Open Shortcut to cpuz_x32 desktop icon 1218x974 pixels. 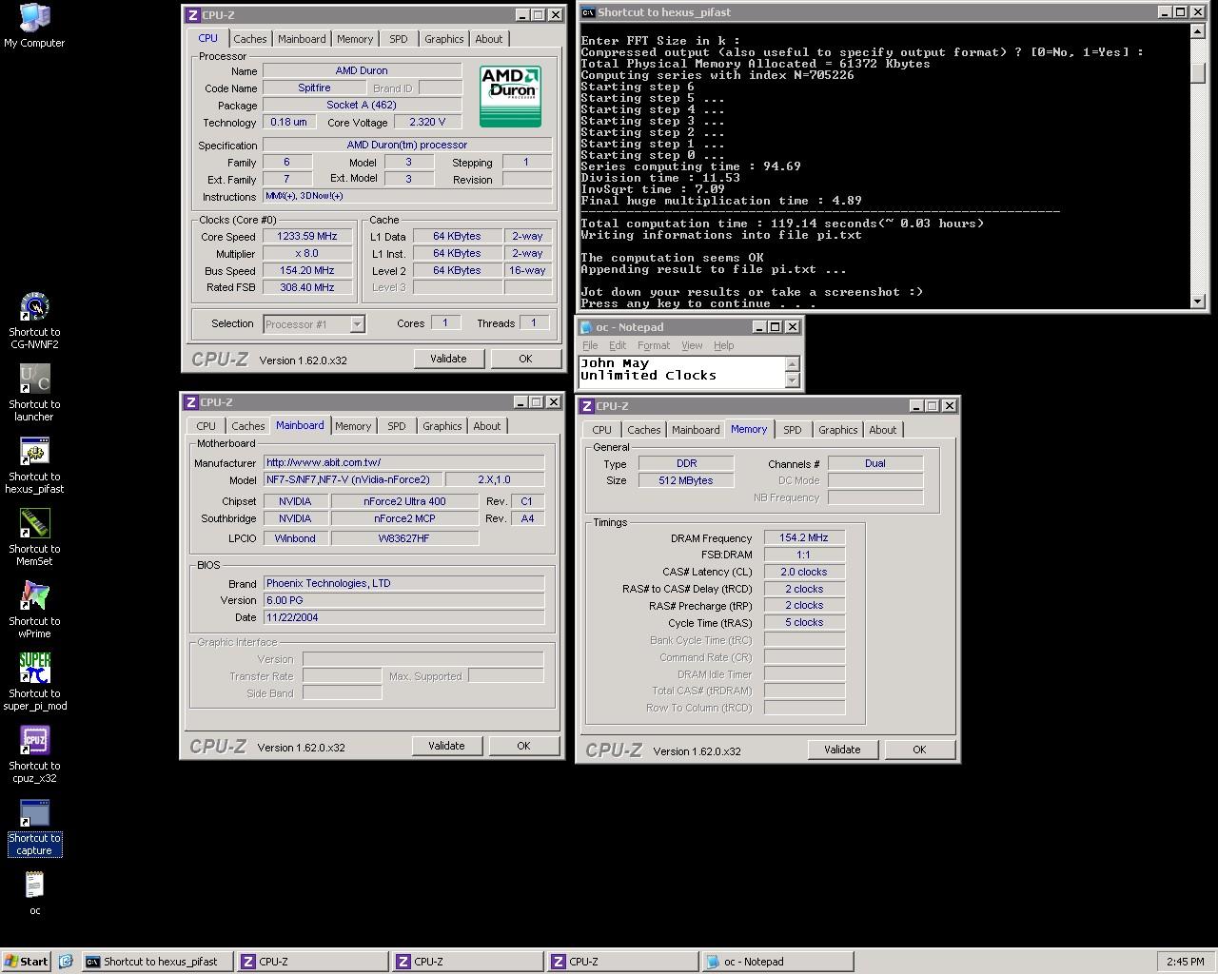coord(34,754)
